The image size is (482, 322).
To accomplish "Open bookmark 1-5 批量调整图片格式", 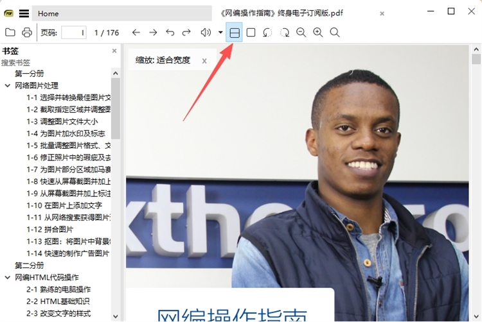I will coord(69,146).
